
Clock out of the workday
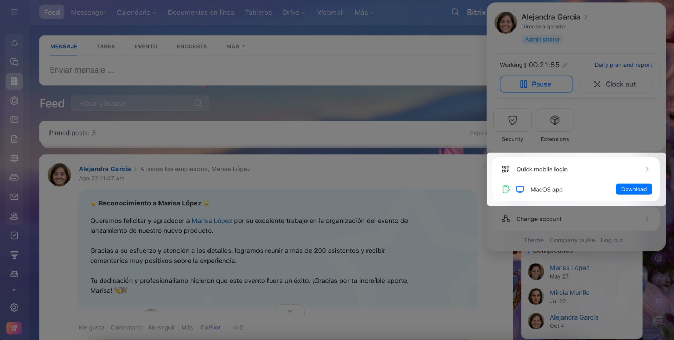[615, 84]
